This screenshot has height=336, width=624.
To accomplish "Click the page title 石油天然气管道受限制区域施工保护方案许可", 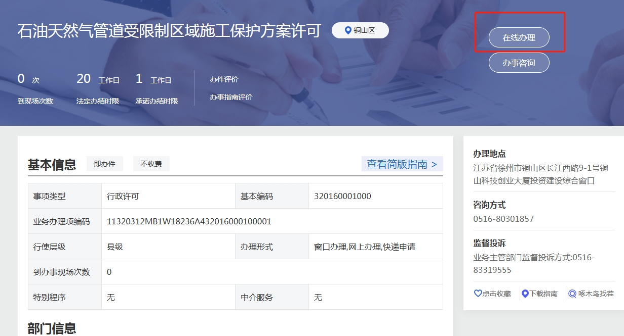I will point(169,31).
